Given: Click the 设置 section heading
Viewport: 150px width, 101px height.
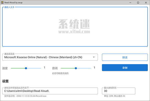Looking at the screenshot, I should tap(5, 81).
